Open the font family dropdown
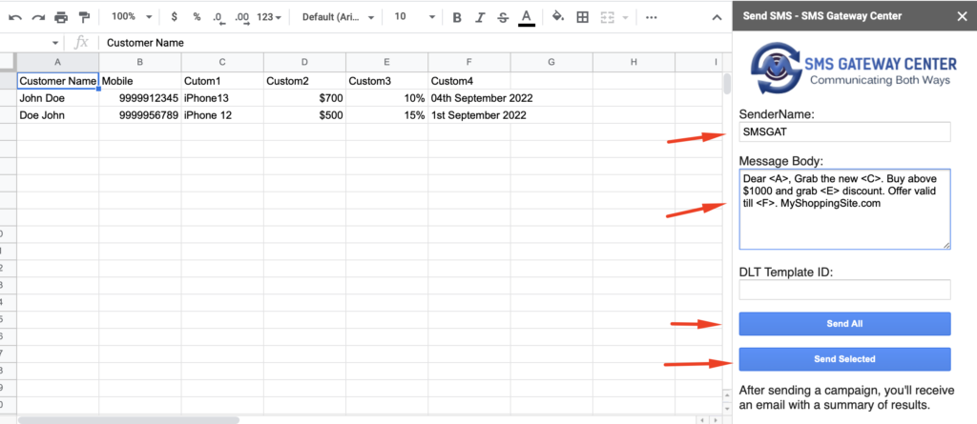This screenshot has height=424, width=977. pyautogui.click(x=339, y=17)
